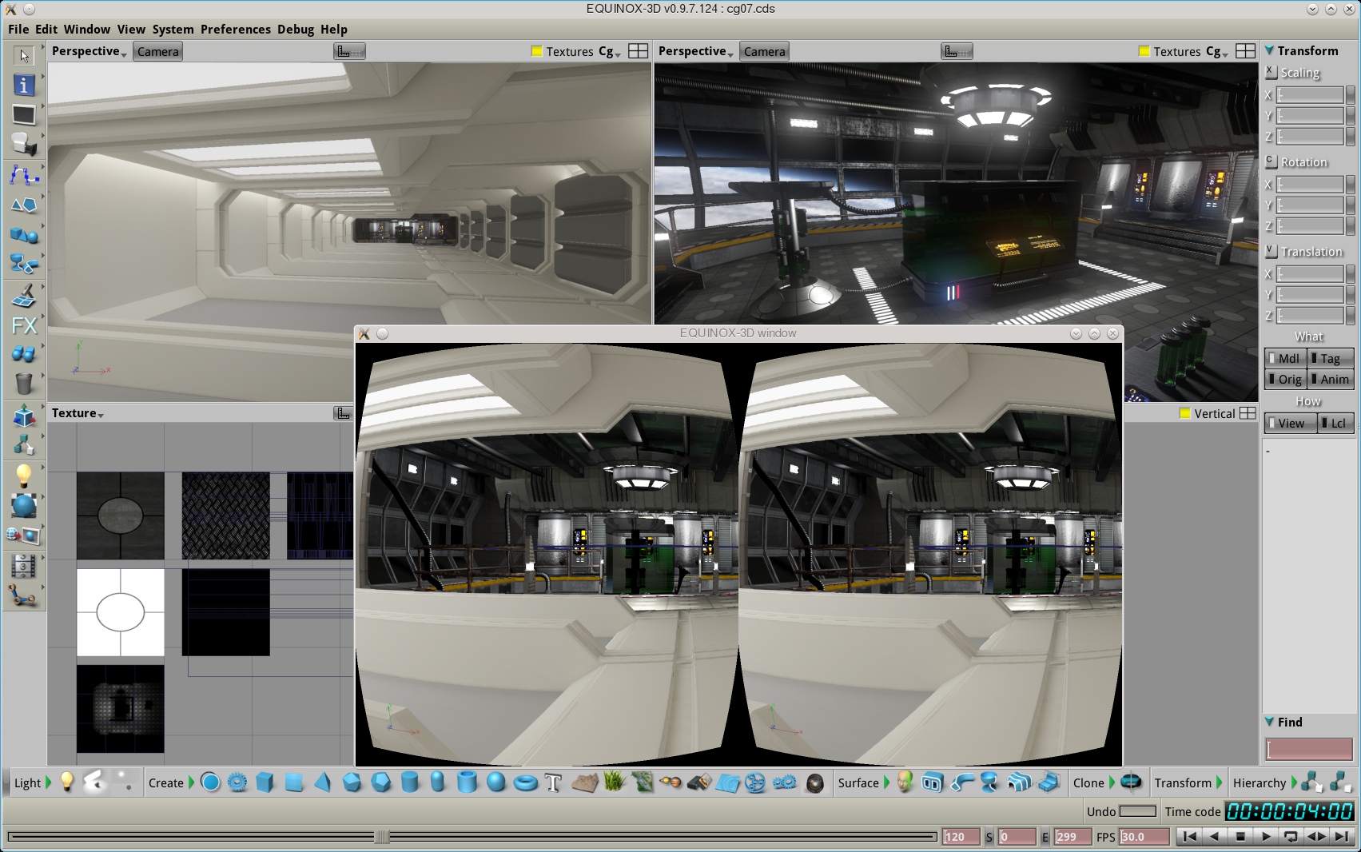Click the gear primitive icon
This screenshot has width=1361, height=852.
pos(237,783)
